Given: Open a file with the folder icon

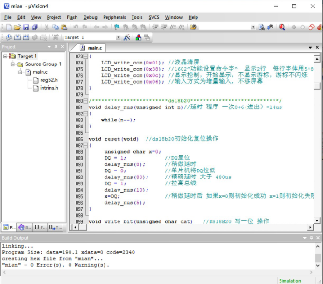Looking at the screenshot, I should coord(17,27).
